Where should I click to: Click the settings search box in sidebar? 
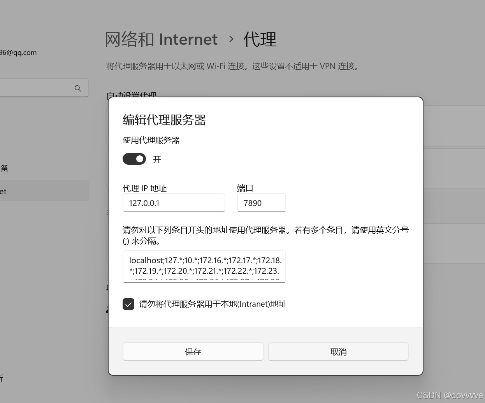point(44,88)
